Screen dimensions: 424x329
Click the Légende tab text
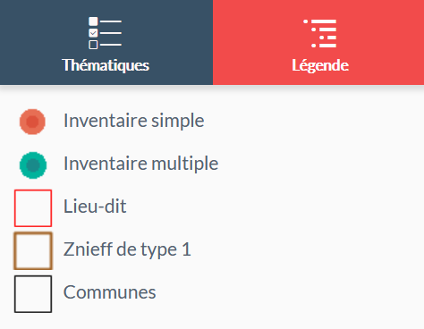[320, 66]
